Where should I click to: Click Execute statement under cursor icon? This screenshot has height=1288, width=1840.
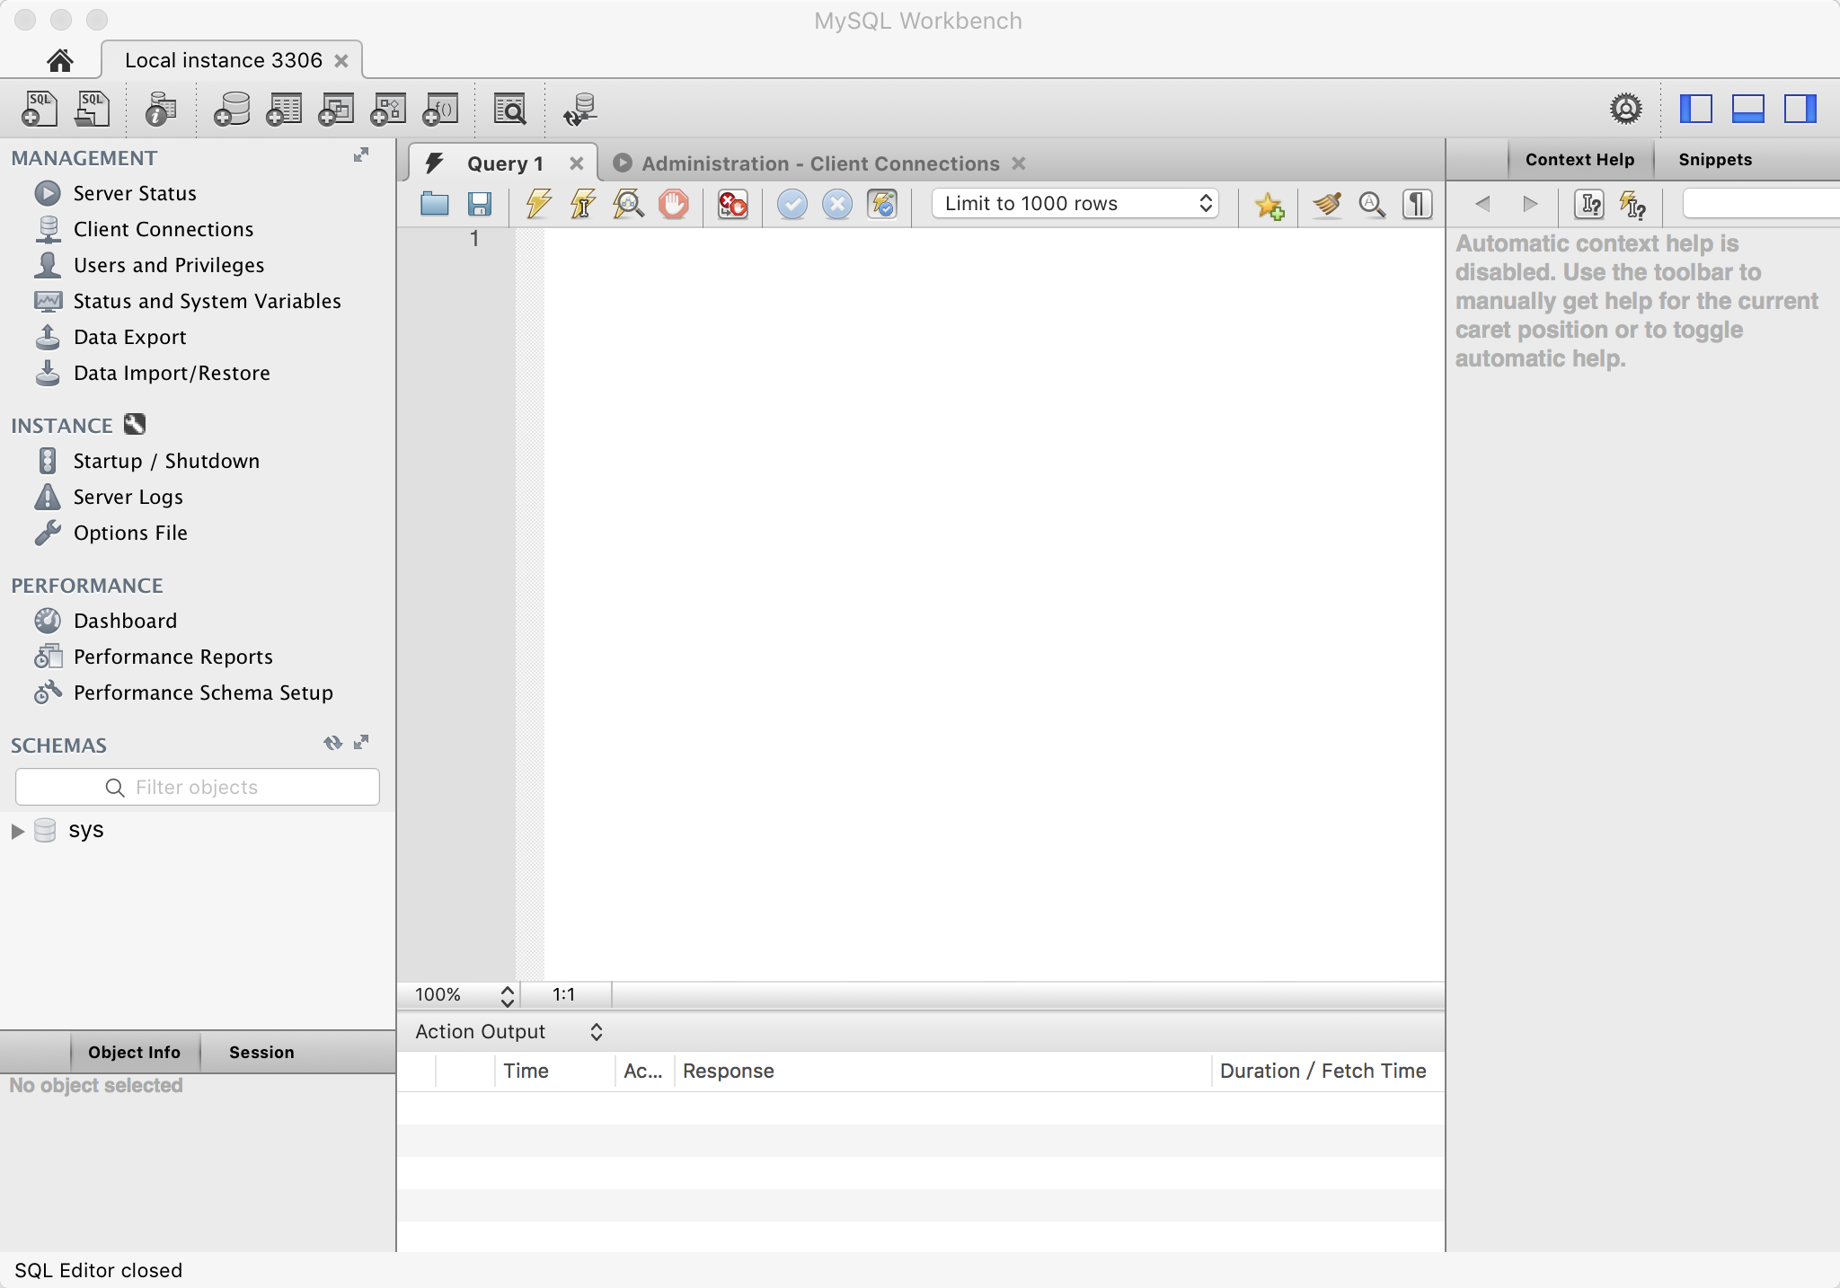[582, 204]
